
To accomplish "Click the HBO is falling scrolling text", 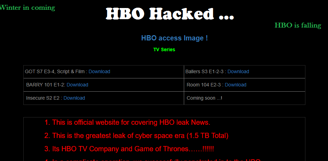I will click(x=298, y=25).
